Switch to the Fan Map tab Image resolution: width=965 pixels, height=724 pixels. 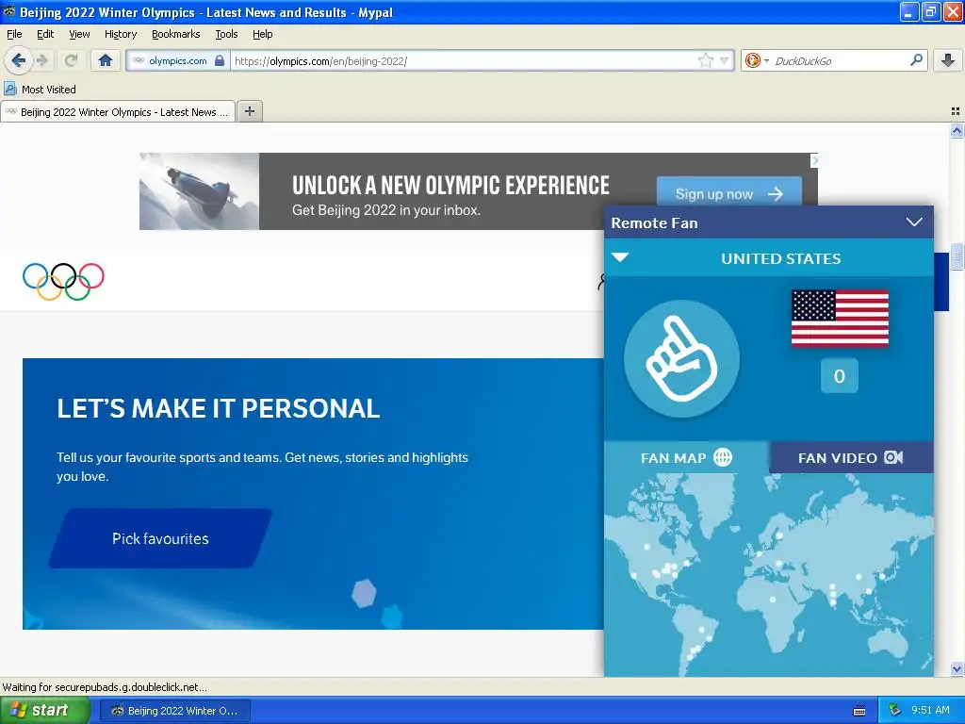click(x=686, y=457)
